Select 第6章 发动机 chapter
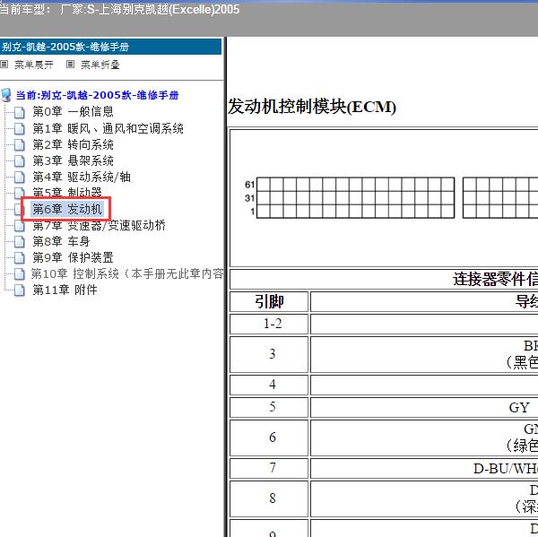The width and height of the screenshot is (538, 537). pyautogui.click(x=67, y=209)
